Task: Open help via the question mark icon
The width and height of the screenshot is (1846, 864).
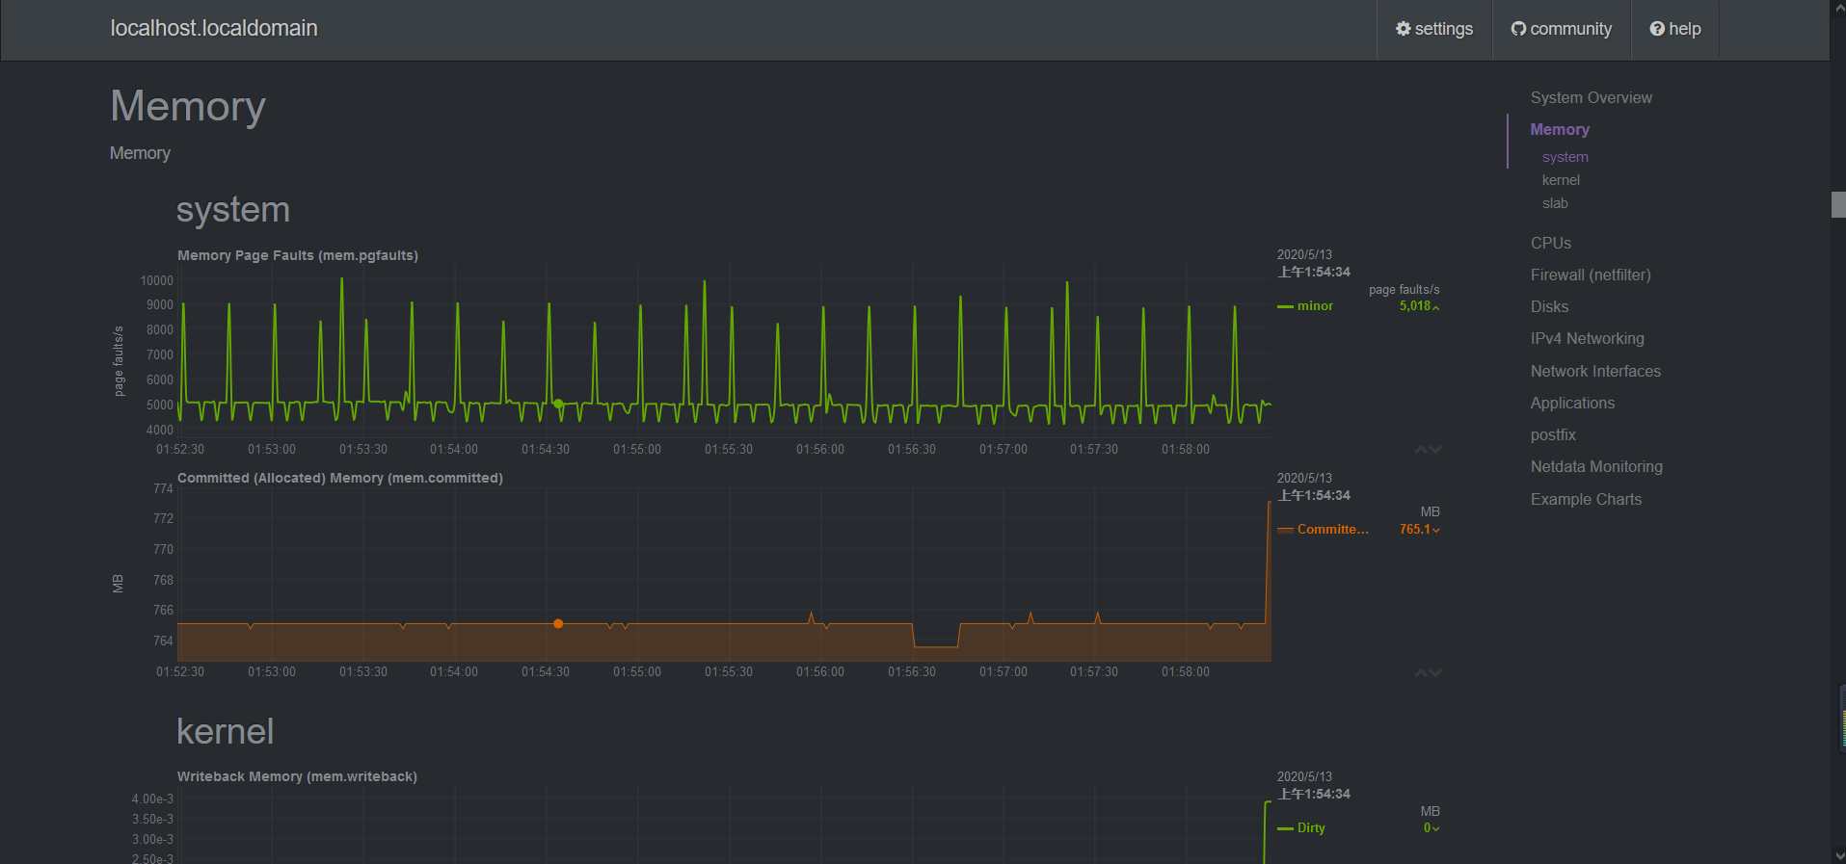Action: pos(1657,29)
